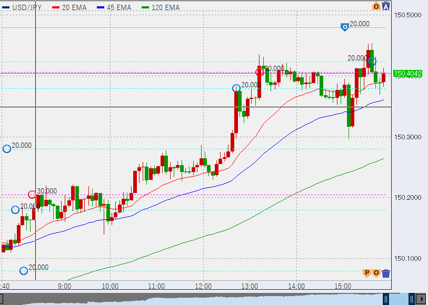This screenshot has height=305, width=428.
Task: Click the red circle marker near 13:15 candle
Action: coord(259,72)
